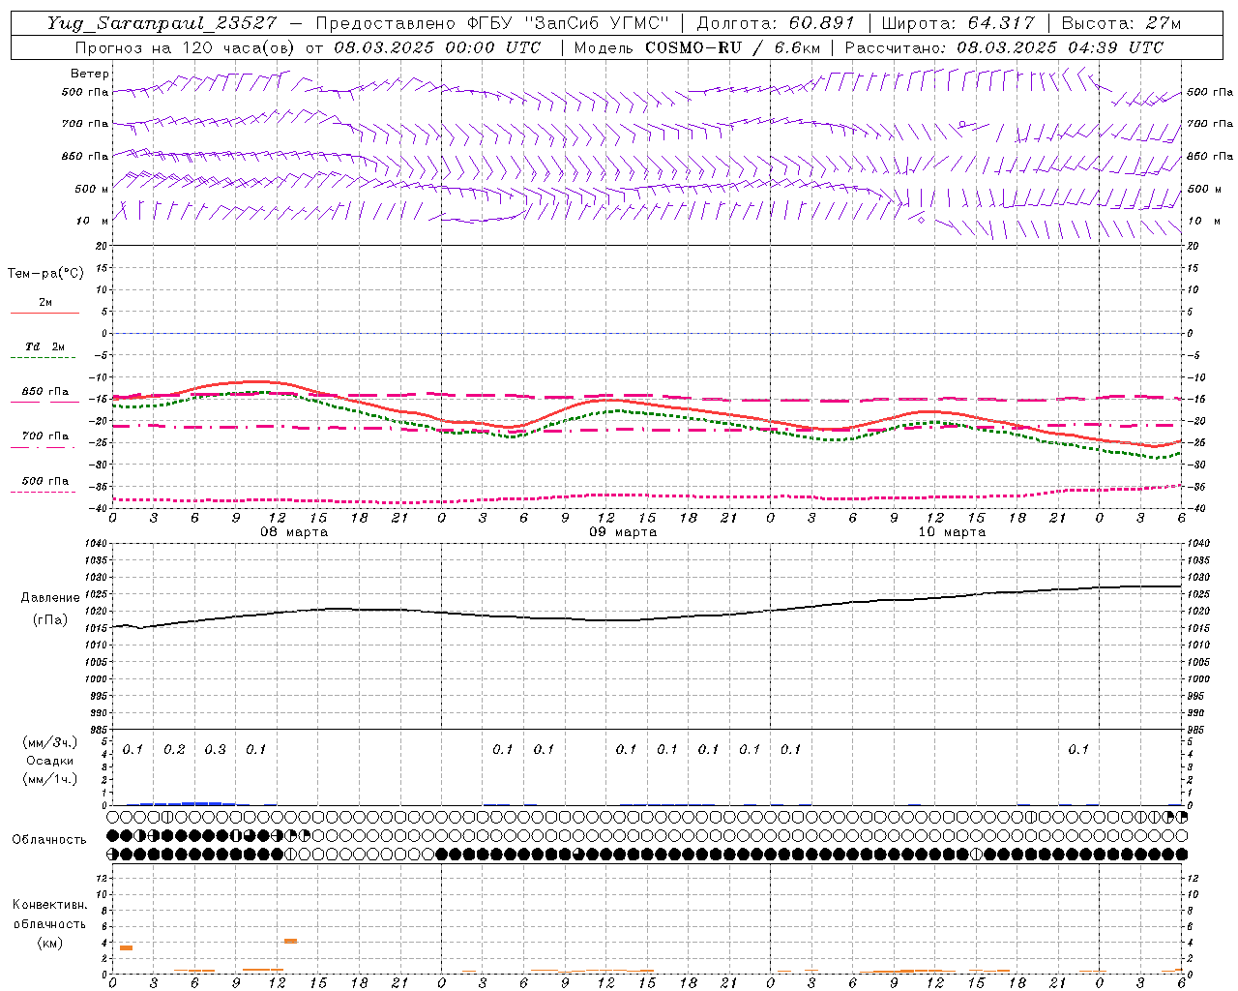Click the '09 марта' date label
Viewport: 1238px width, 991px height.
click(x=623, y=532)
